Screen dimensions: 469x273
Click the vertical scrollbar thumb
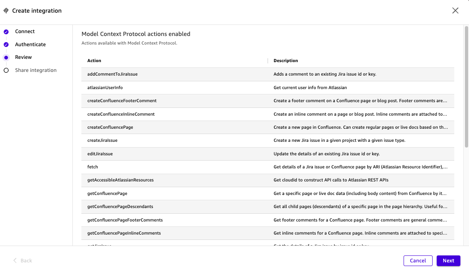(466, 86)
